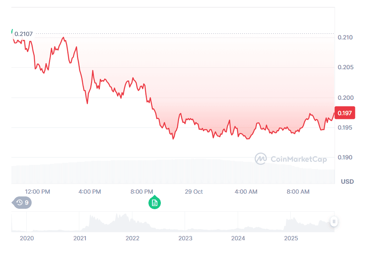Image resolution: width=366 pixels, height=253 pixels.
Task: Select the 4:00 AM time axis label
Action: pyautogui.click(x=246, y=192)
